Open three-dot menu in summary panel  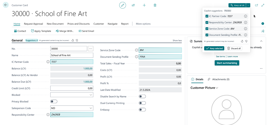tap(261, 68)
